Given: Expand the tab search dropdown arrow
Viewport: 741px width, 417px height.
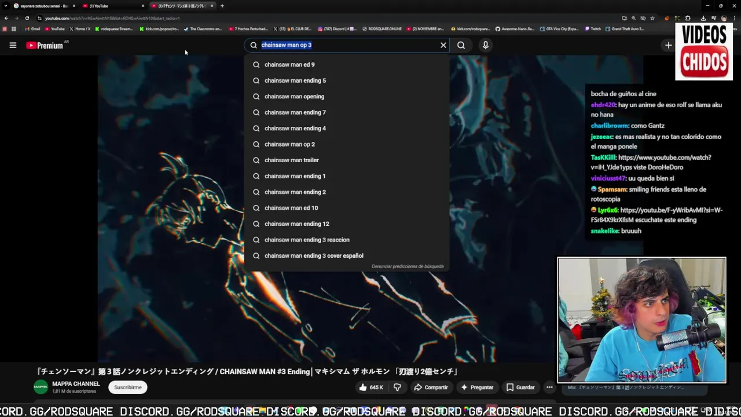Looking at the screenshot, I should (x=5, y=6).
